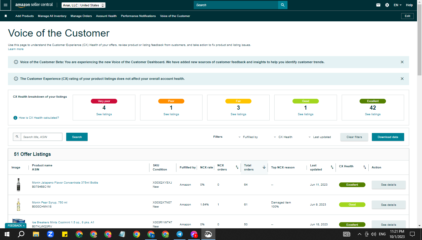422x240 pixels.
Task: Close the FEEDBACK tab with its X
Action: [x=24, y=226]
